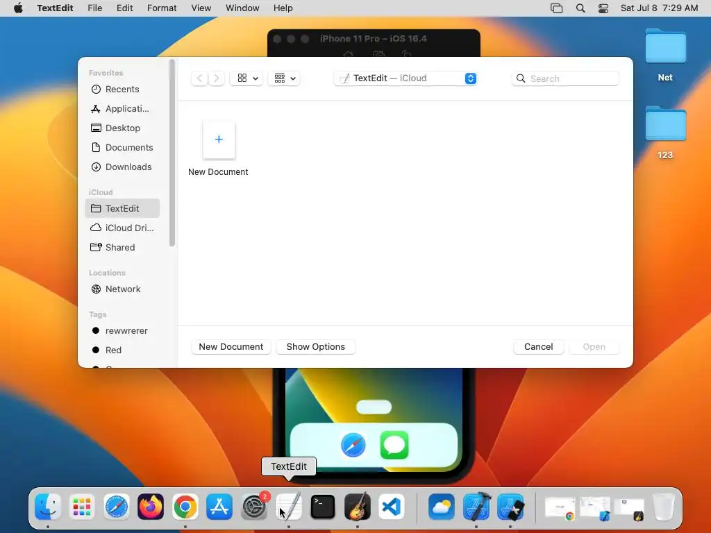Click the New Document button
The image size is (711, 533).
(x=231, y=347)
